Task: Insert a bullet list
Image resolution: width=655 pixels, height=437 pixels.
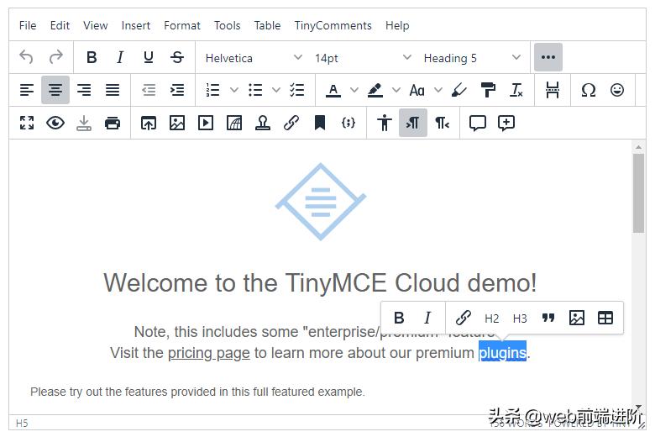Action: coord(255,90)
